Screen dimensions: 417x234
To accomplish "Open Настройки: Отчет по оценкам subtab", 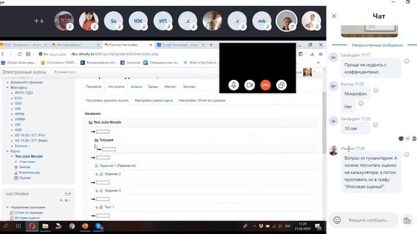I will click(x=202, y=101).
